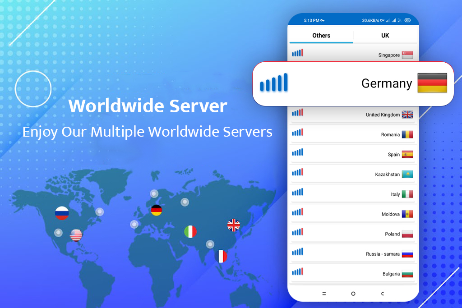Click the Kazakhstan signal bars
Screen dimensions: 462x308
tap(297, 172)
